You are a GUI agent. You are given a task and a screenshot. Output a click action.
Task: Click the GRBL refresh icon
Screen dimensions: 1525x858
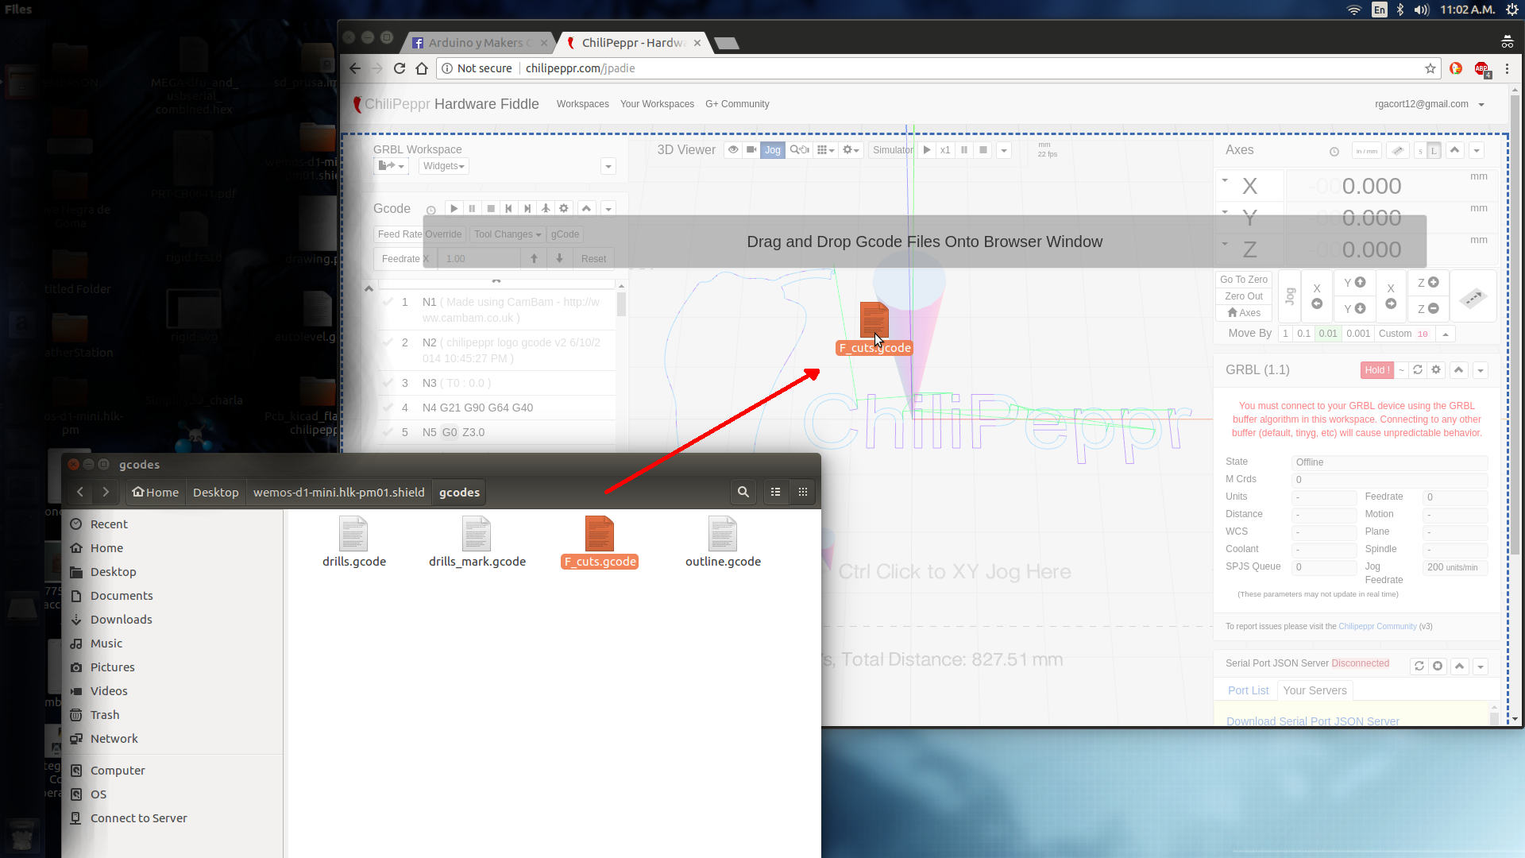tap(1418, 370)
